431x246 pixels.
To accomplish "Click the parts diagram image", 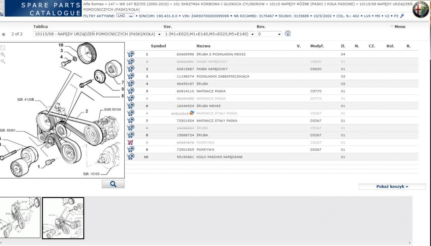I will [62, 110].
